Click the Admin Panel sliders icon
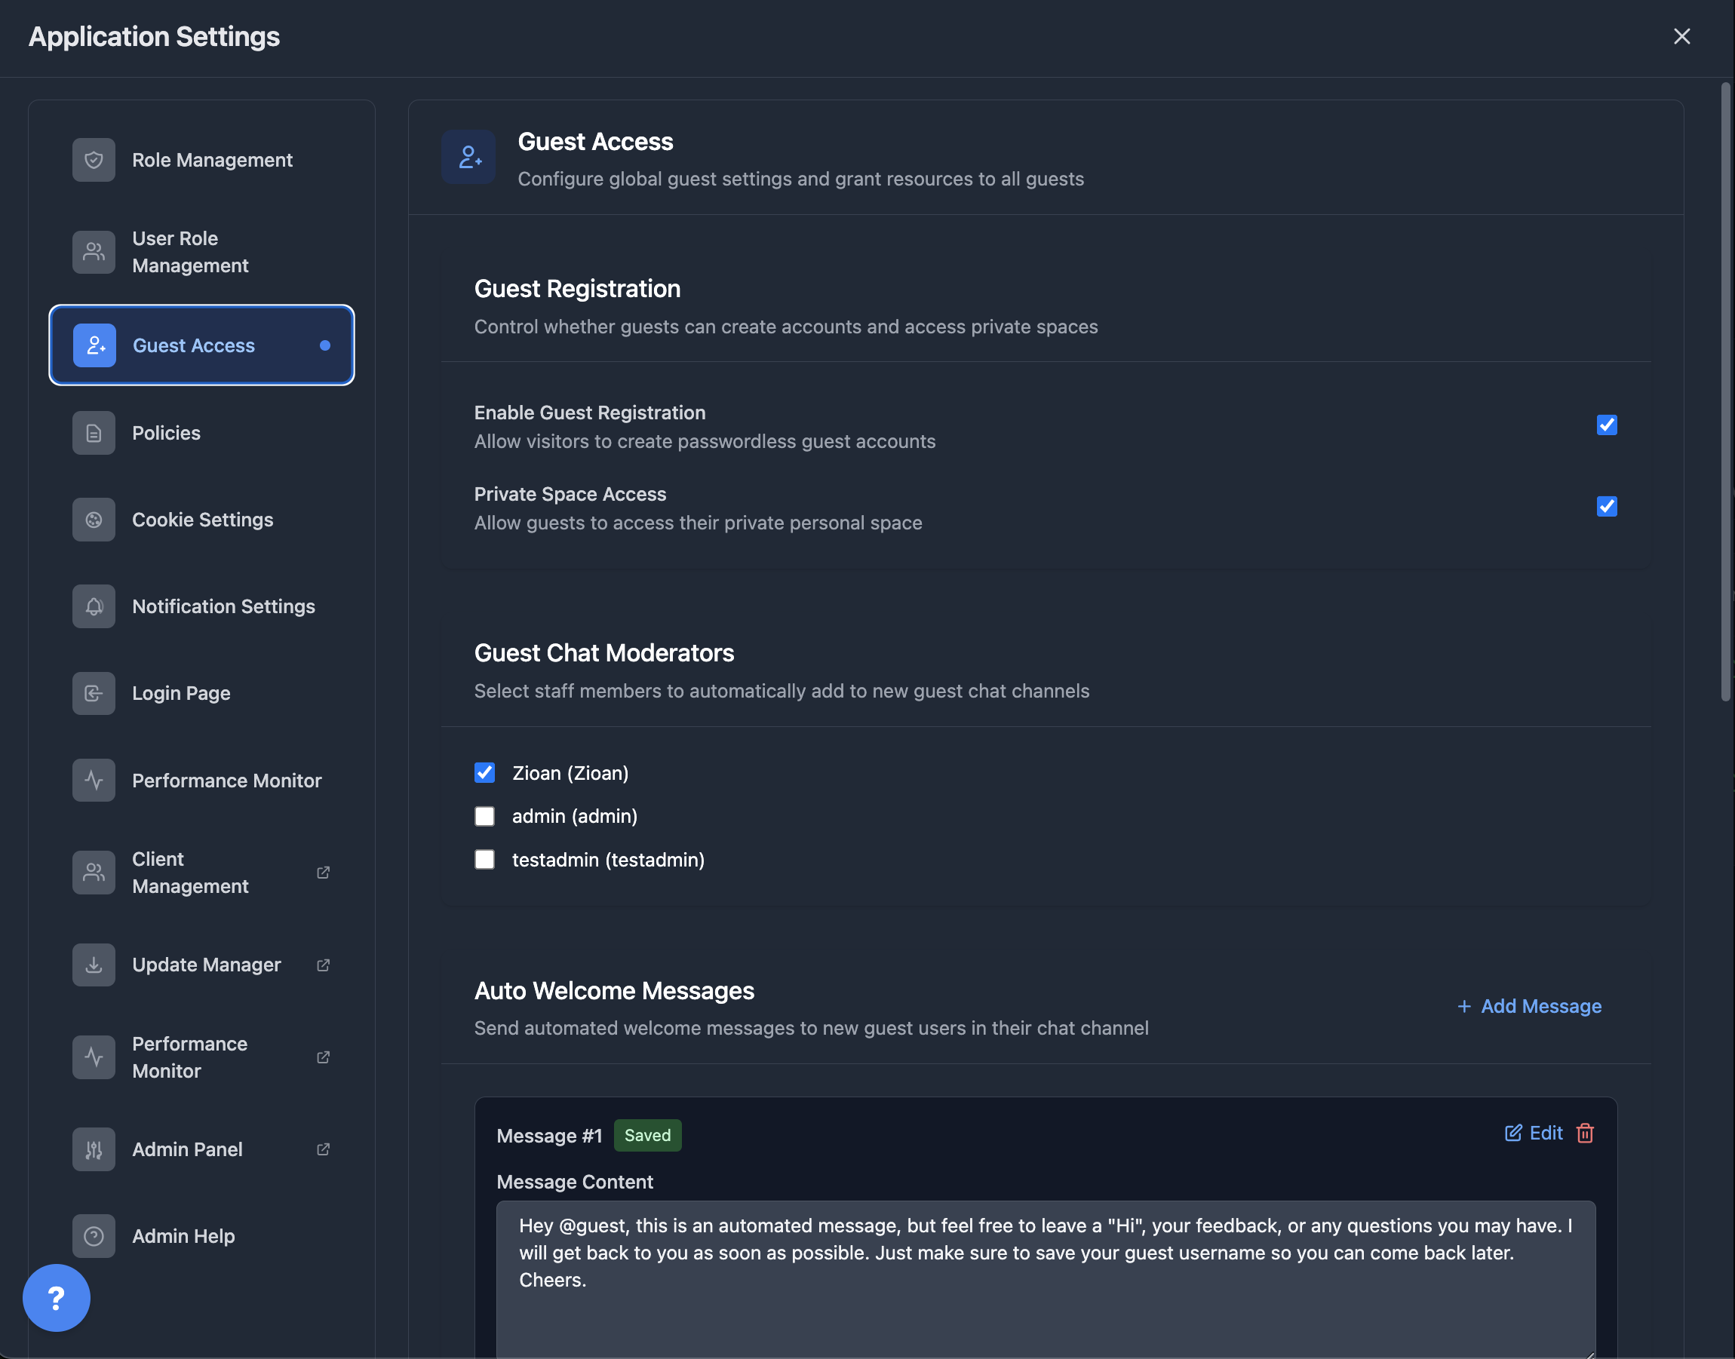The image size is (1735, 1359). [93, 1149]
